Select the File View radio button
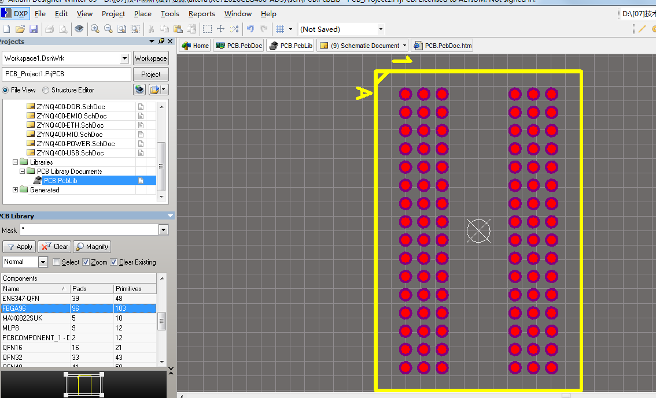Viewport: 656px width, 398px height. tap(5, 90)
